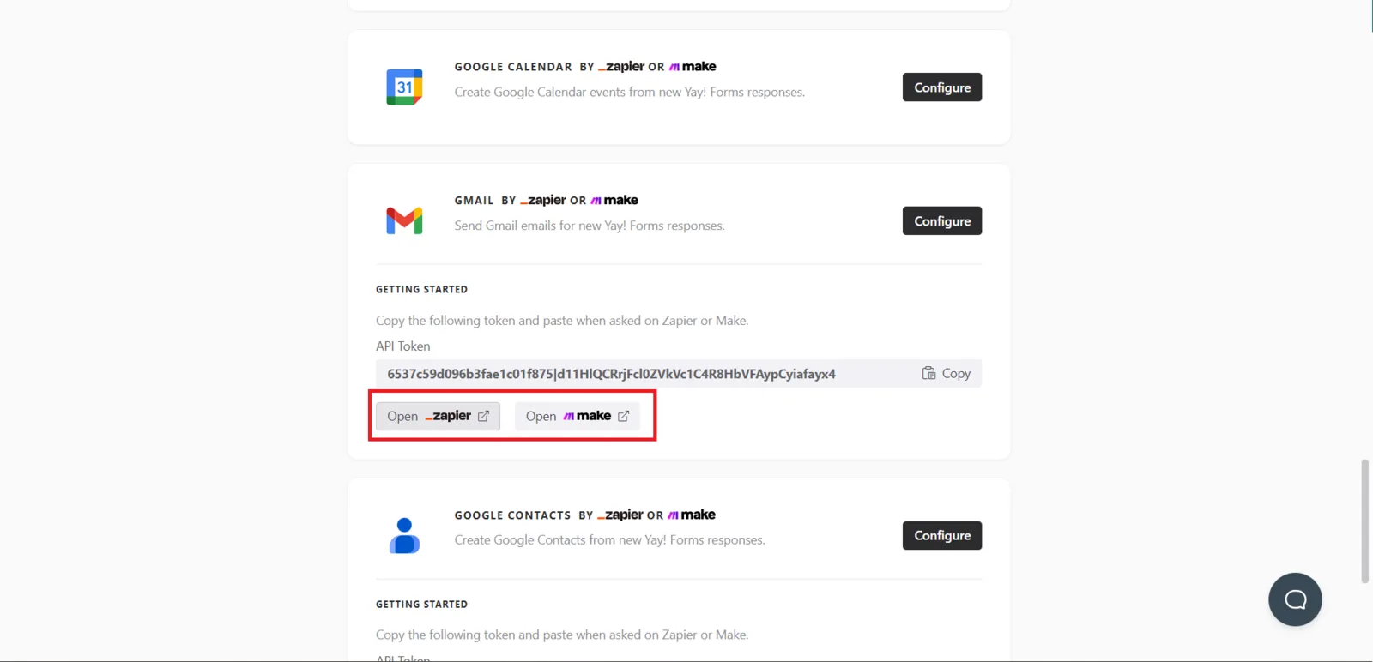Configure the Google Contacts integration
1373x662 pixels.
click(x=942, y=536)
